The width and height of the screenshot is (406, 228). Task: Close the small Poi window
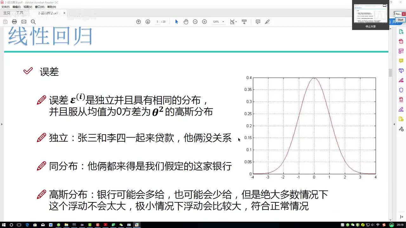point(404,14)
